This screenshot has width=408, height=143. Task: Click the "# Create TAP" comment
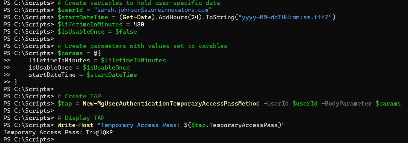(79, 96)
